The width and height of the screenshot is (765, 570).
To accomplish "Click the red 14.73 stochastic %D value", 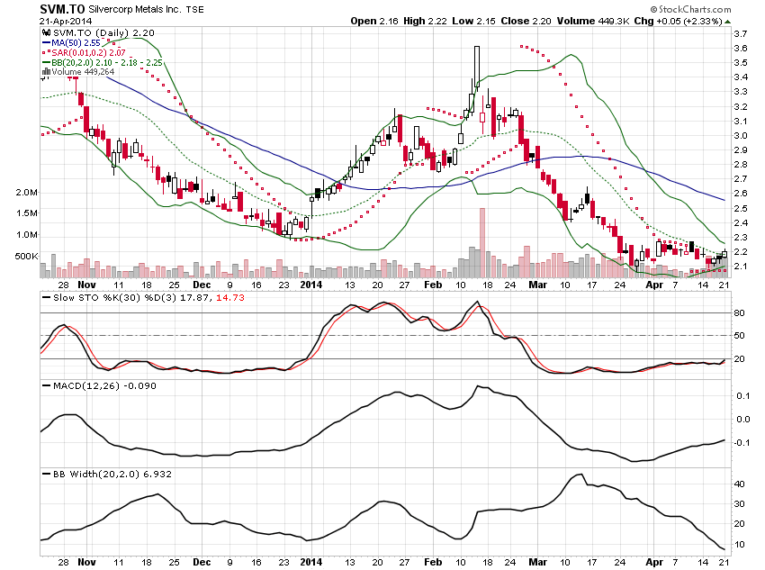I will tap(229, 298).
